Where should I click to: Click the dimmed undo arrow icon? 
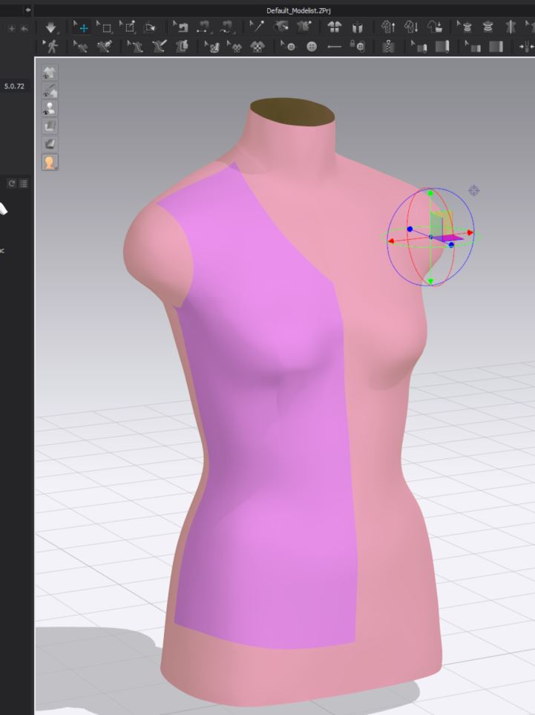24,28
